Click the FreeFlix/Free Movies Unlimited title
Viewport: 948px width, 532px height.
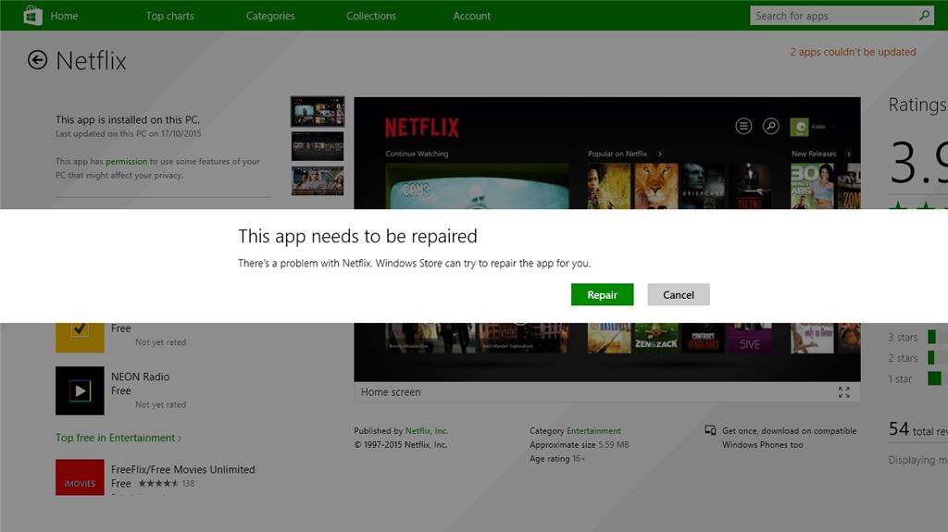pyautogui.click(x=183, y=470)
